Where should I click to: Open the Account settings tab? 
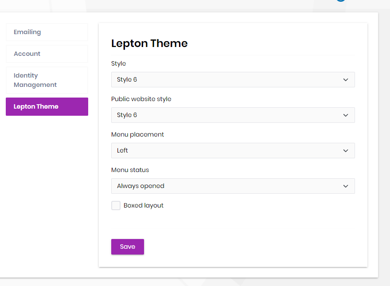point(47,54)
